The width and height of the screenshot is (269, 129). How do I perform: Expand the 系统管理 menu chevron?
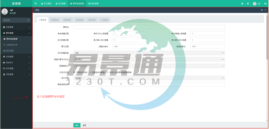[29, 57]
